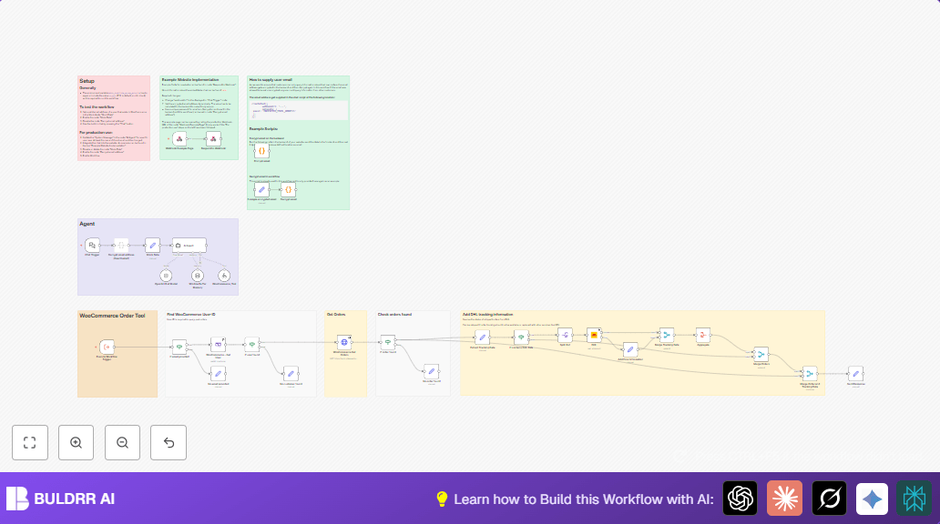Open the Perplexity icon in banner
Screen dimensions: 940x524
click(x=914, y=499)
